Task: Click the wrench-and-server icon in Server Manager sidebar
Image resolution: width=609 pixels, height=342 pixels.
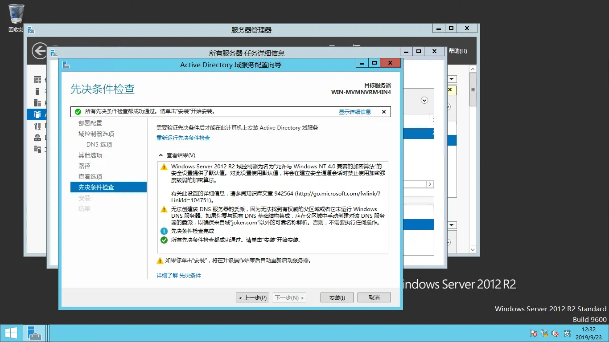Action: 37,126
